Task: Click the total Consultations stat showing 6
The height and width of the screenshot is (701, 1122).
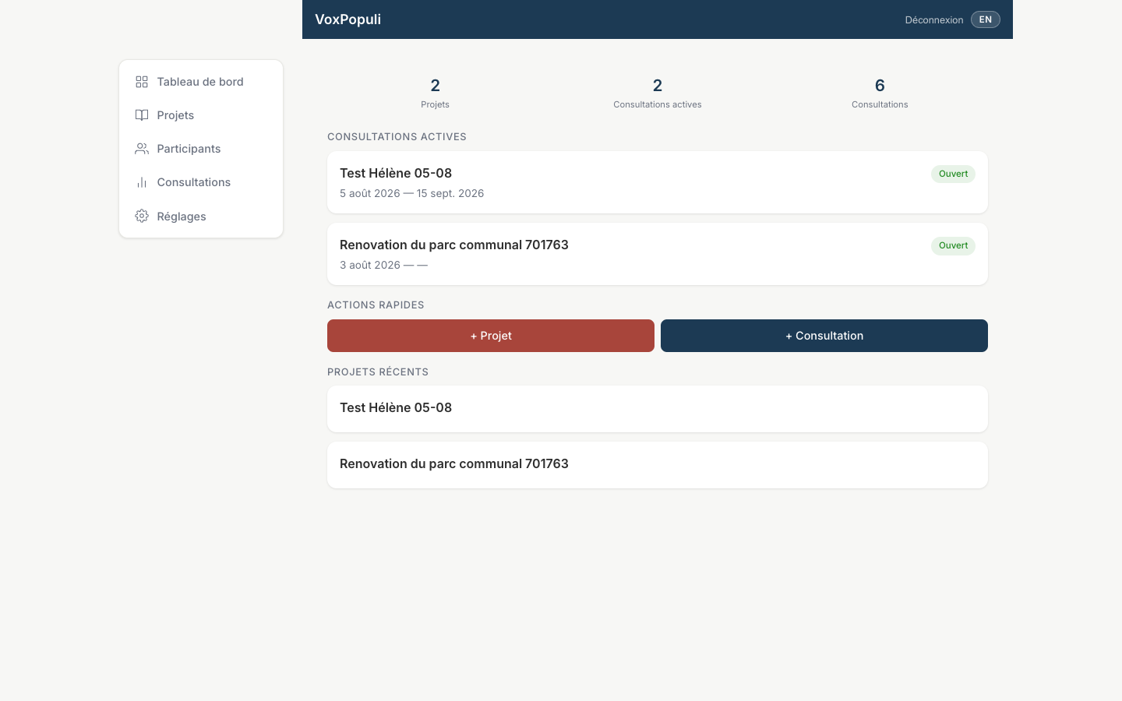Action: pos(880,93)
